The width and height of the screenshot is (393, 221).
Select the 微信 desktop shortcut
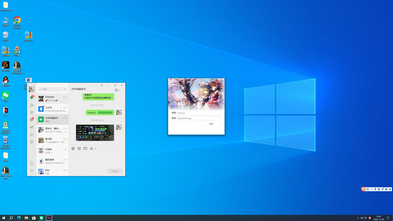(6, 96)
